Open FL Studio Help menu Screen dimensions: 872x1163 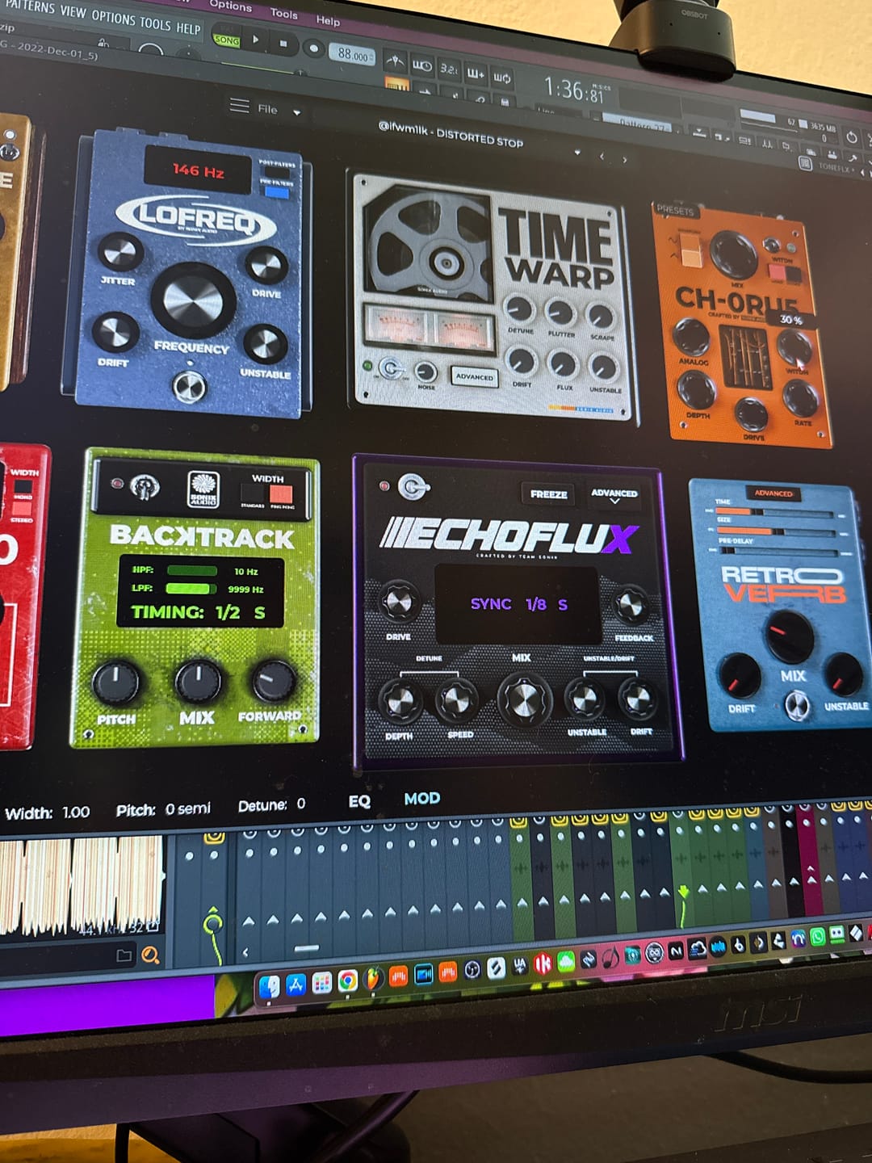click(188, 28)
